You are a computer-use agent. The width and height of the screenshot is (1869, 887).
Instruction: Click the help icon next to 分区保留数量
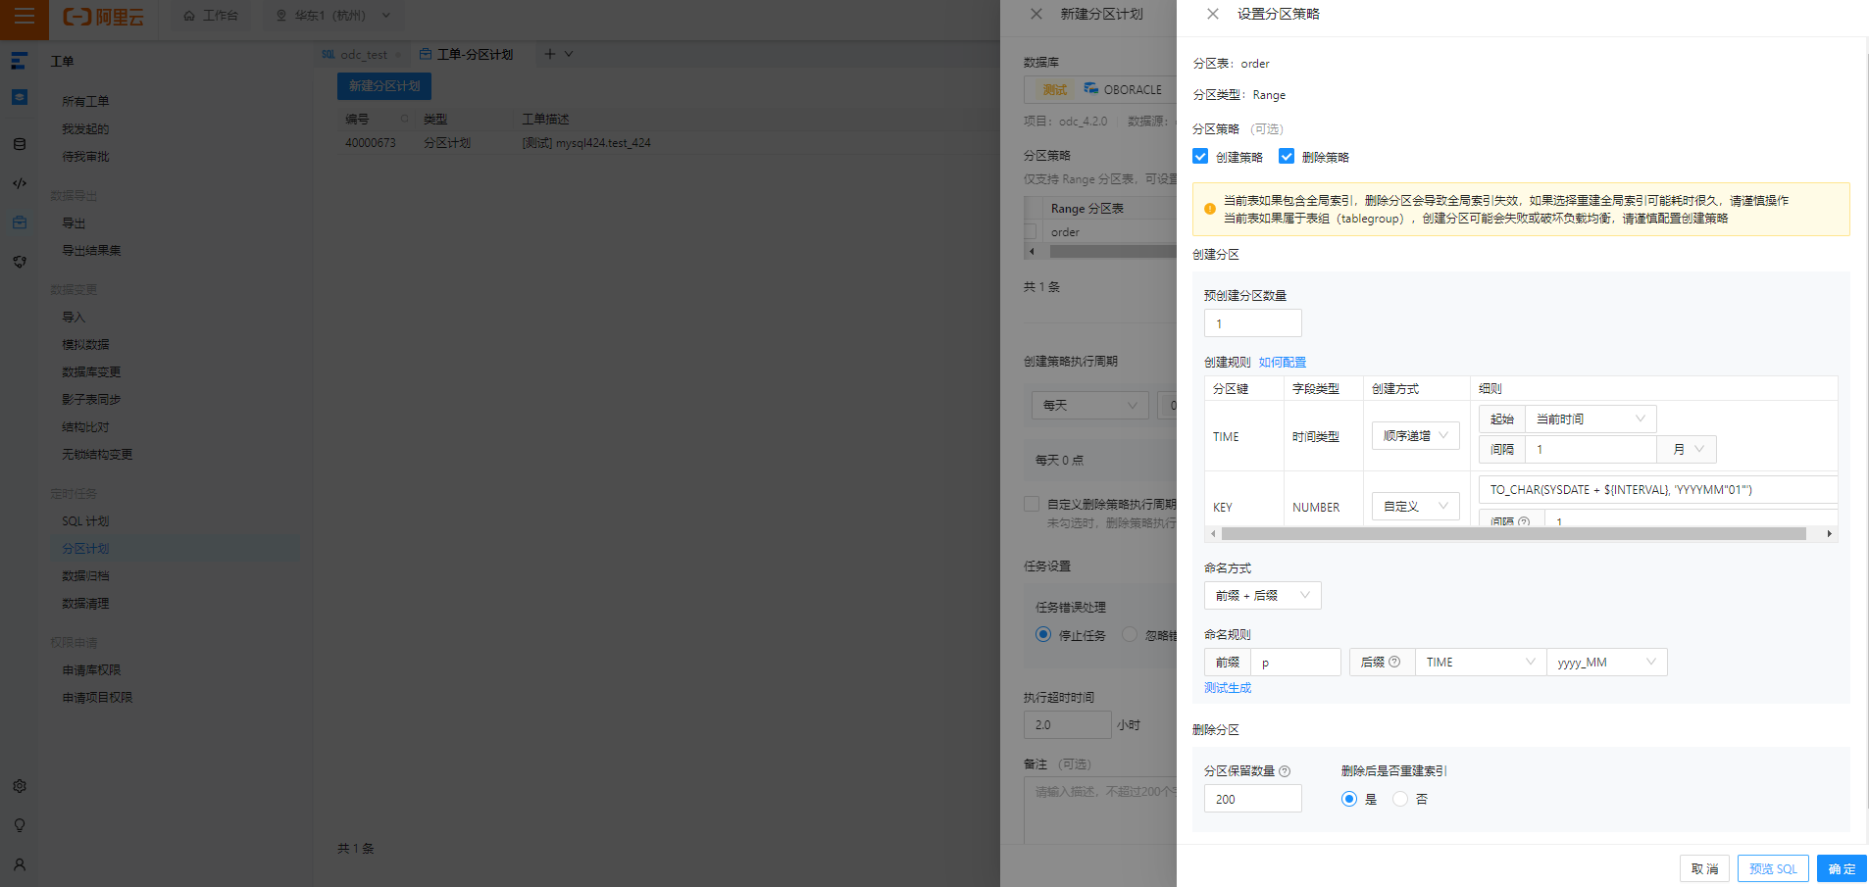click(1285, 770)
